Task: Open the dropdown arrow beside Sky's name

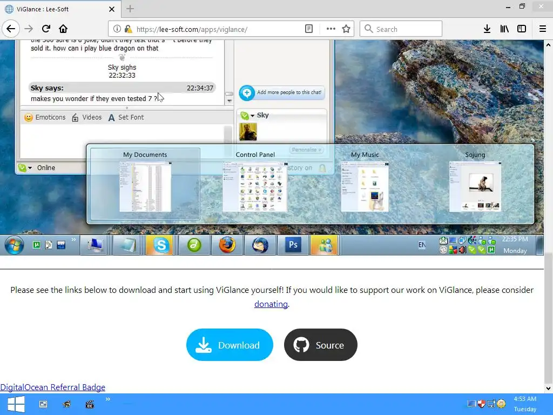Action: click(x=253, y=116)
